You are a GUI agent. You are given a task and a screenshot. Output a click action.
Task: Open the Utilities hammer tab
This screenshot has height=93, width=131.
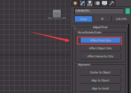[x=112, y=3]
